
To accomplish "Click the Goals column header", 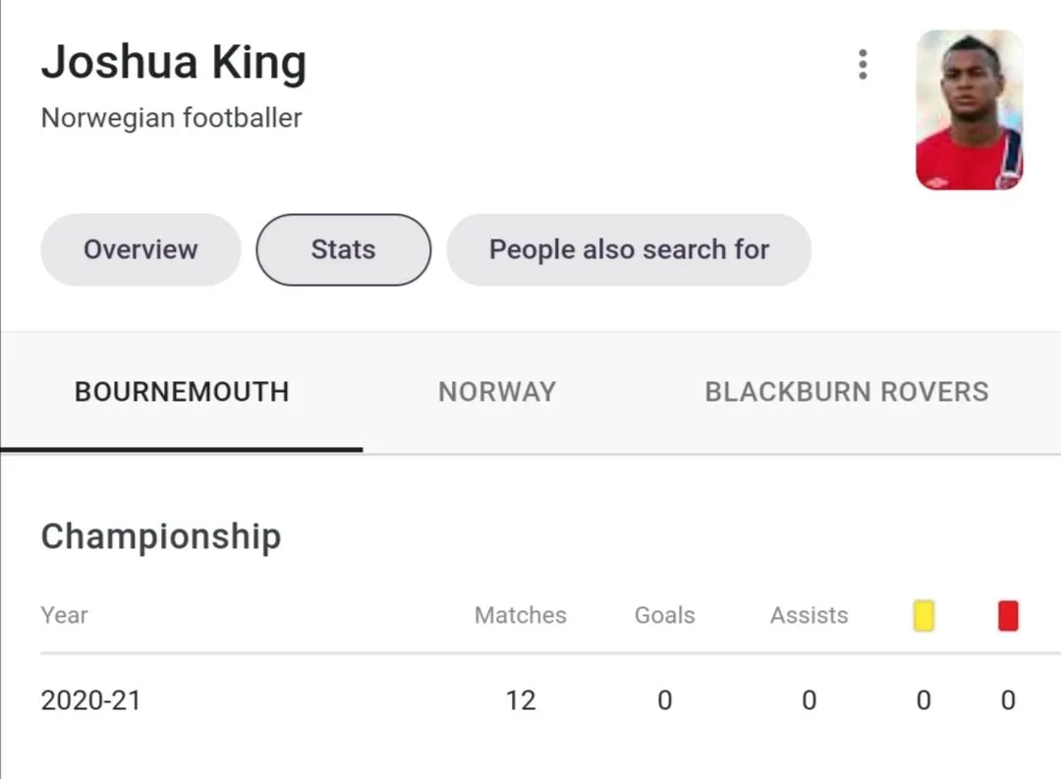I will click(665, 616).
